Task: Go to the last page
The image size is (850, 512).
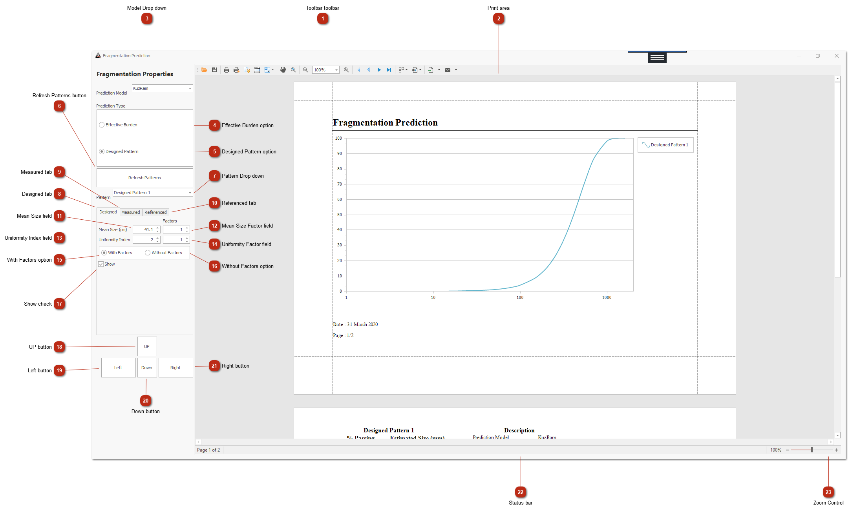Action: [x=389, y=70]
